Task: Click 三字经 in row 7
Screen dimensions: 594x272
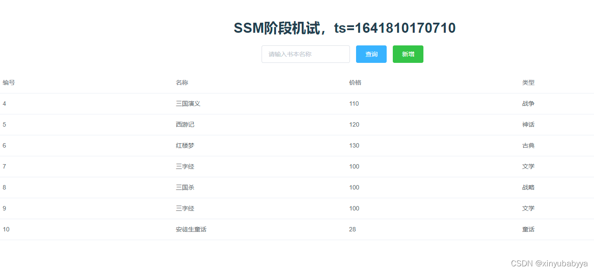Action: pos(185,166)
